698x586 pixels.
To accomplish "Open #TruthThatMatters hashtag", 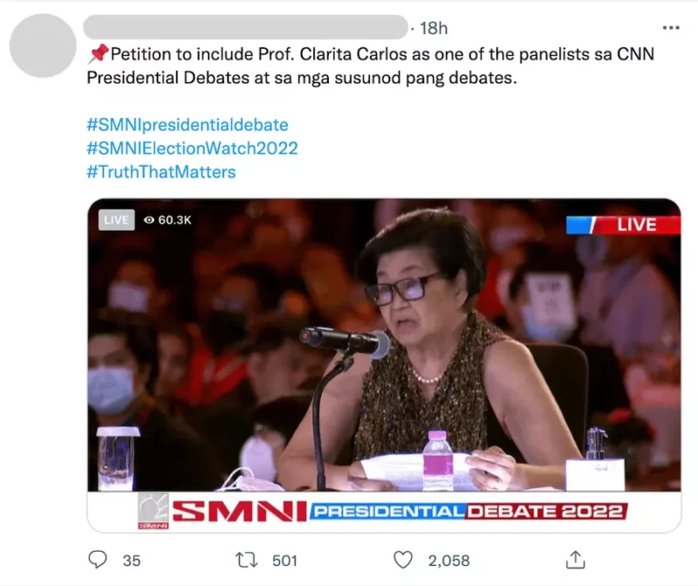I will (161, 172).
